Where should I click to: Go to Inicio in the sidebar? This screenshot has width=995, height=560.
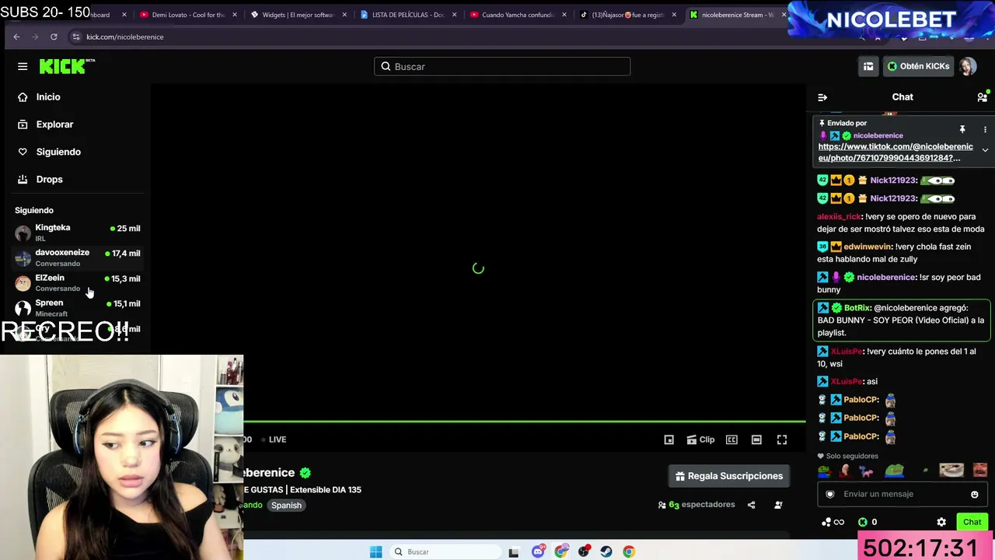point(48,97)
